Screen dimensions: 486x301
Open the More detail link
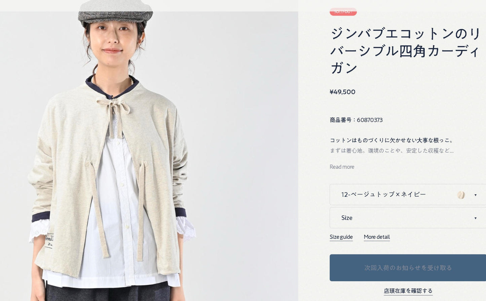click(377, 237)
